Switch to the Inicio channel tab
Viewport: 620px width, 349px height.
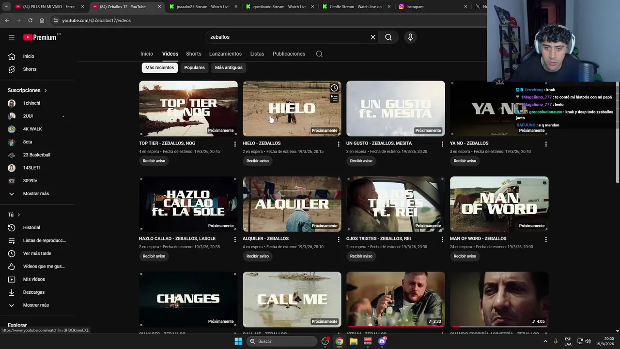(x=147, y=54)
